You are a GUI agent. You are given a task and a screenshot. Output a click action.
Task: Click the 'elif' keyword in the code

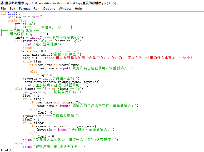(x=19, y=89)
